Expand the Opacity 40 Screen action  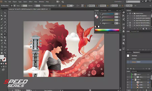135,18
